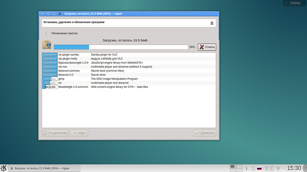This screenshot has width=307, height=172.
Task: Click the 'Обновление пакетов' breadcrumb label
Action: (64, 33)
